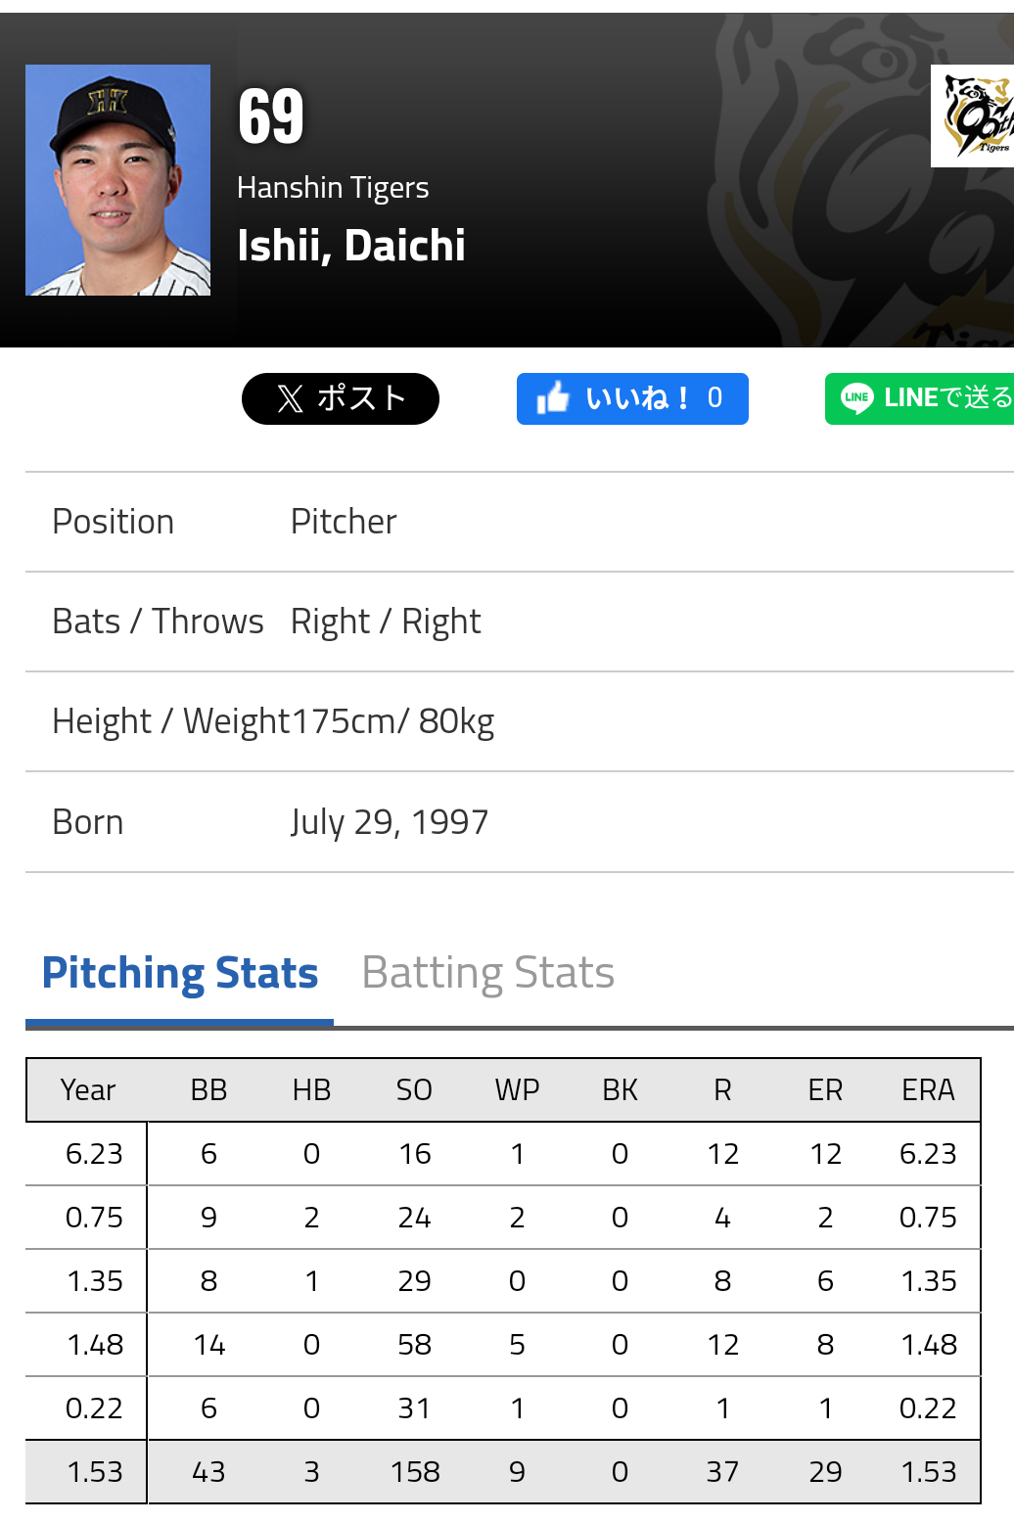
Task: Open the Tigers 90th anniversary logo
Action: point(972,116)
